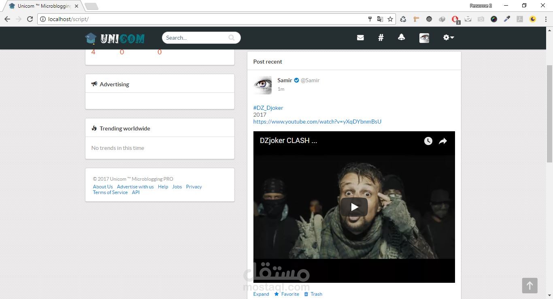The width and height of the screenshot is (553, 299).
Task: Expand the settings gear dropdown
Action: 449,37
